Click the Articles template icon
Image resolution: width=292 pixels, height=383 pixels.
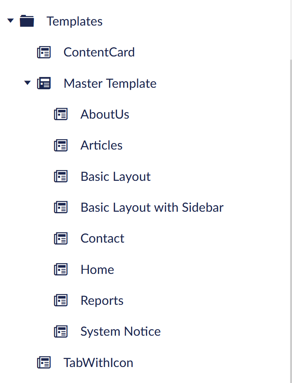click(61, 145)
